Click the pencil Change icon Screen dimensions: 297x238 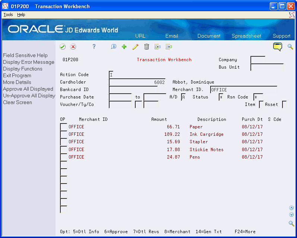[135, 47]
